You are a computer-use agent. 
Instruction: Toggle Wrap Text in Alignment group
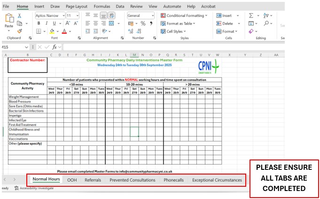[111, 16]
